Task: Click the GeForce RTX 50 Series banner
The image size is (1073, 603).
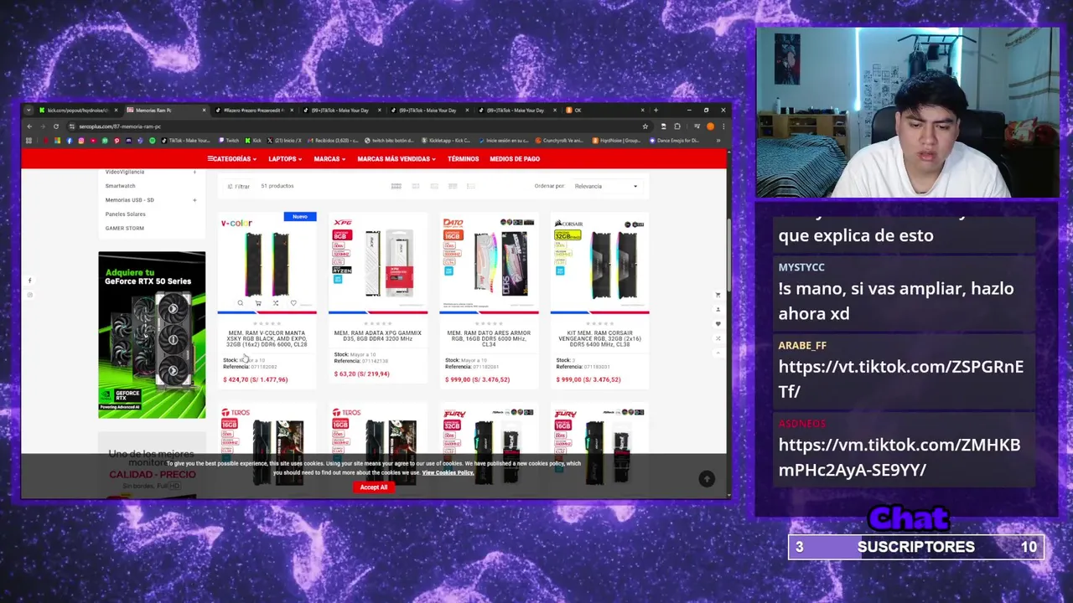Action: coord(152,334)
